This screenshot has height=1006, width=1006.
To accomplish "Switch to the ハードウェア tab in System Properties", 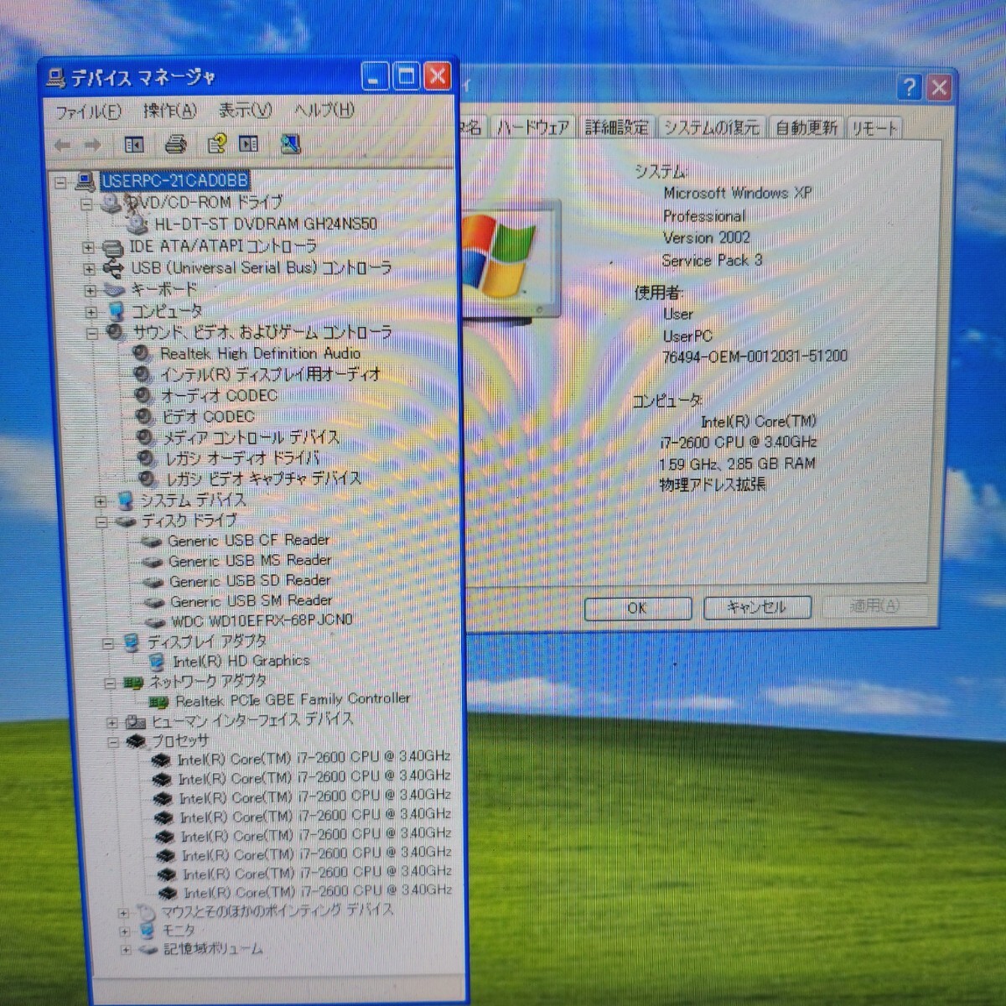I will [532, 127].
